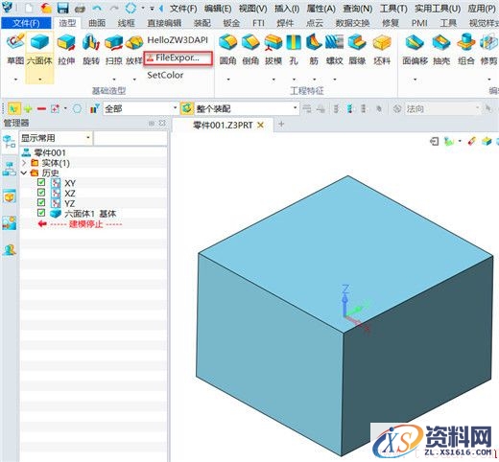The width and height of the screenshot is (499, 462).
Task: Click the green plus filter icon
Action: click(28, 109)
